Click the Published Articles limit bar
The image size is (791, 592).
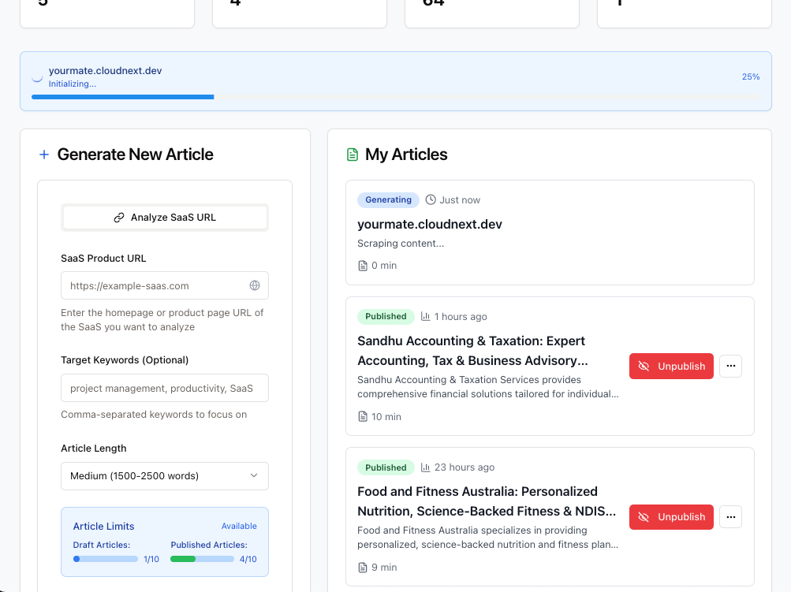click(203, 559)
